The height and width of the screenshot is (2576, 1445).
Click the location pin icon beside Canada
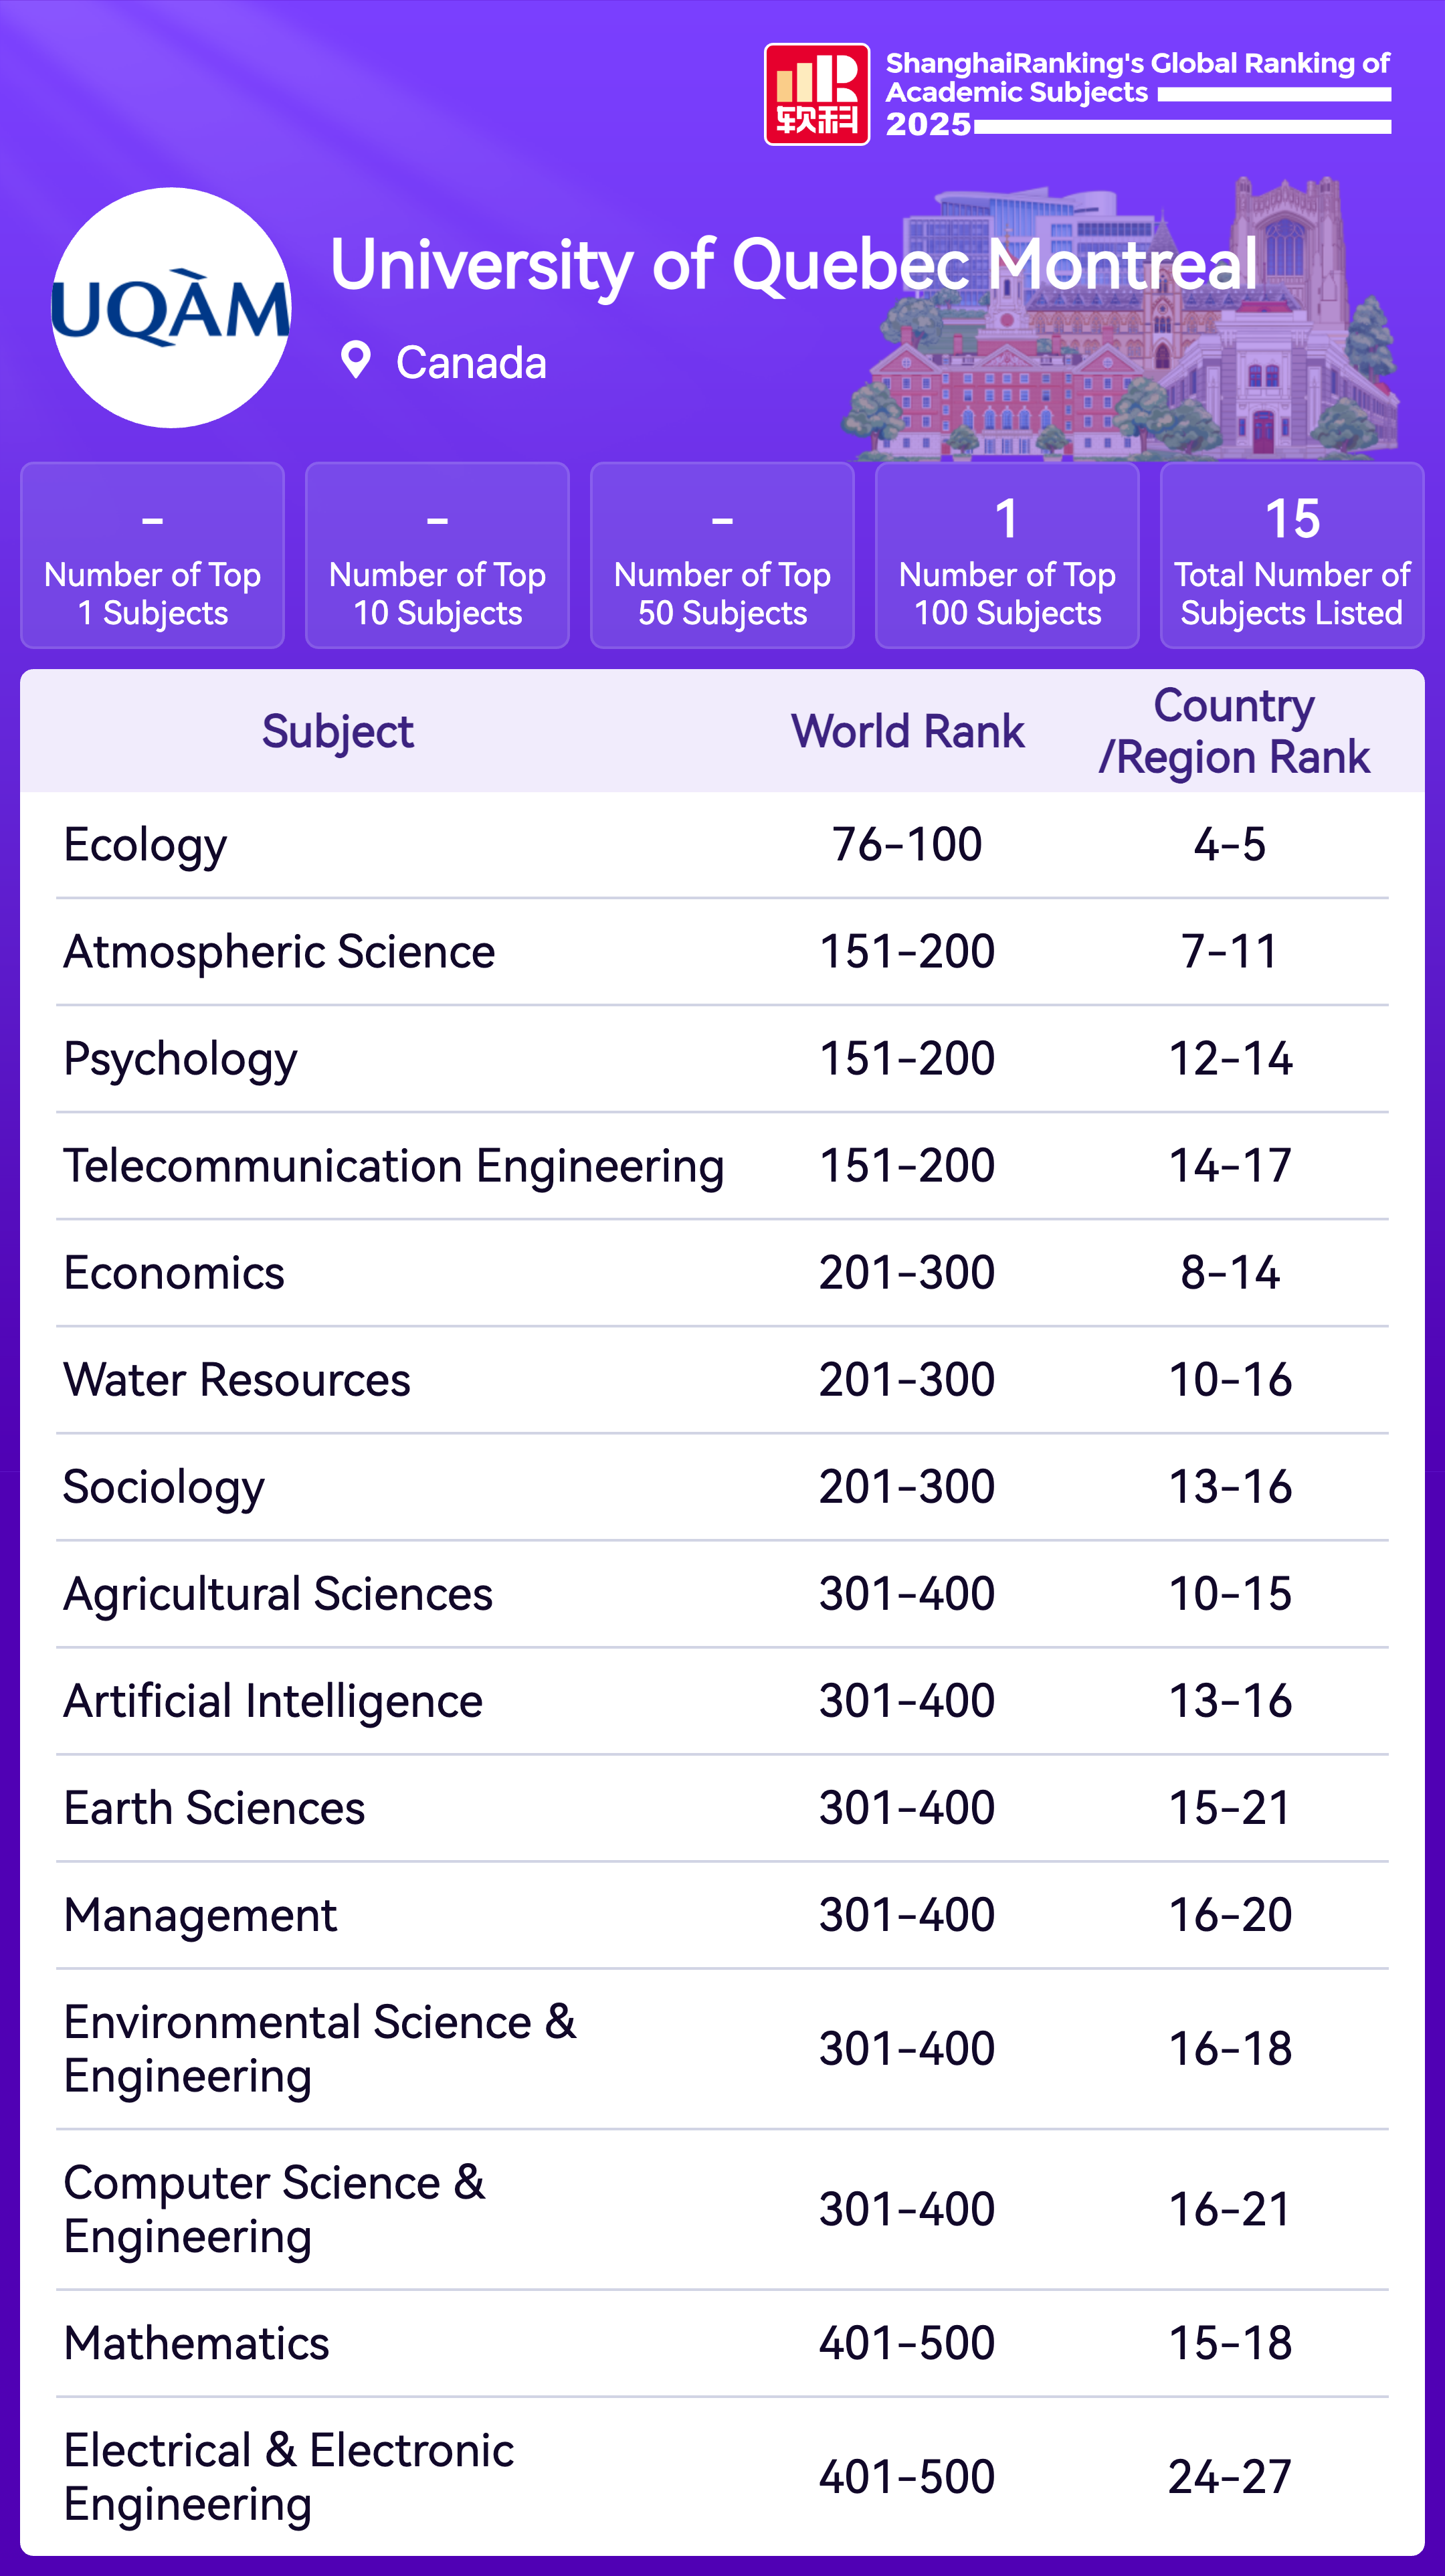[x=355, y=360]
